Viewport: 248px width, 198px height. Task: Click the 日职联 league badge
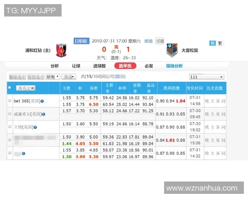tap(81, 41)
